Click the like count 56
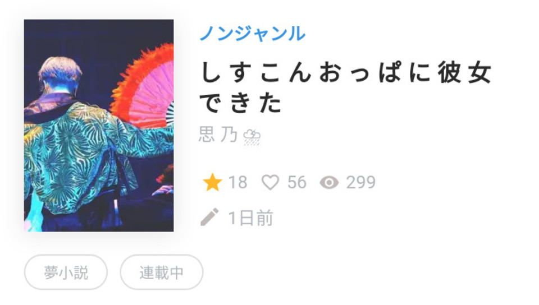The height and width of the screenshot is (305, 539). point(297,182)
